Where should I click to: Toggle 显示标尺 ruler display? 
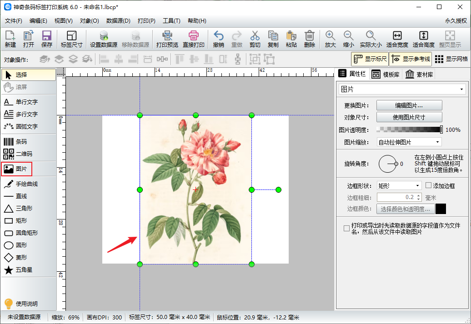point(370,59)
